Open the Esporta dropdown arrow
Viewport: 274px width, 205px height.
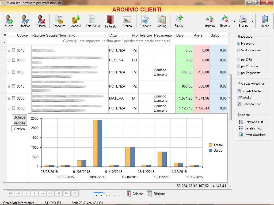[234, 21]
